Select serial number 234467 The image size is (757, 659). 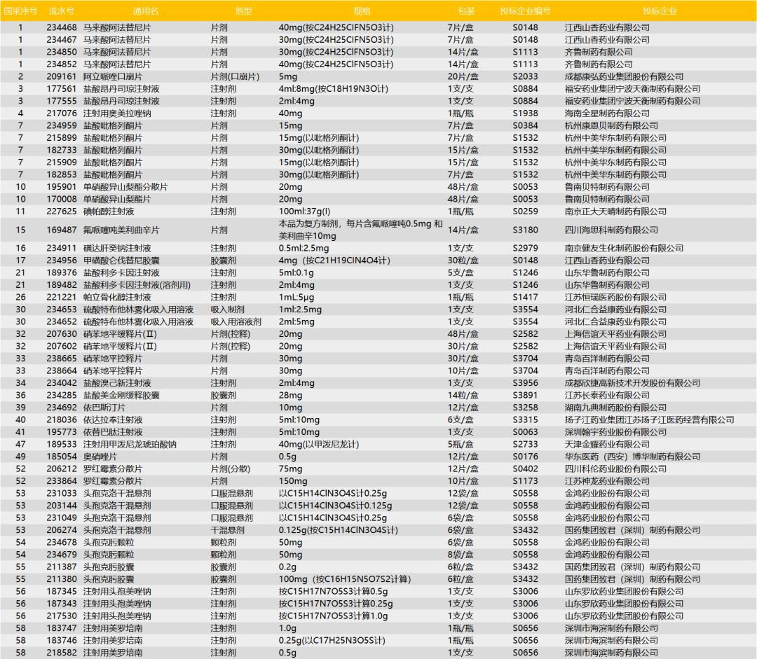point(62,39)
